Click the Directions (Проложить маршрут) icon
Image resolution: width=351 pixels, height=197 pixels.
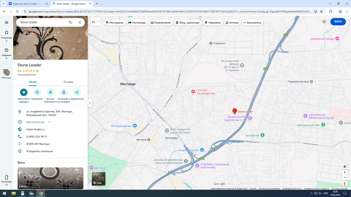24,92
